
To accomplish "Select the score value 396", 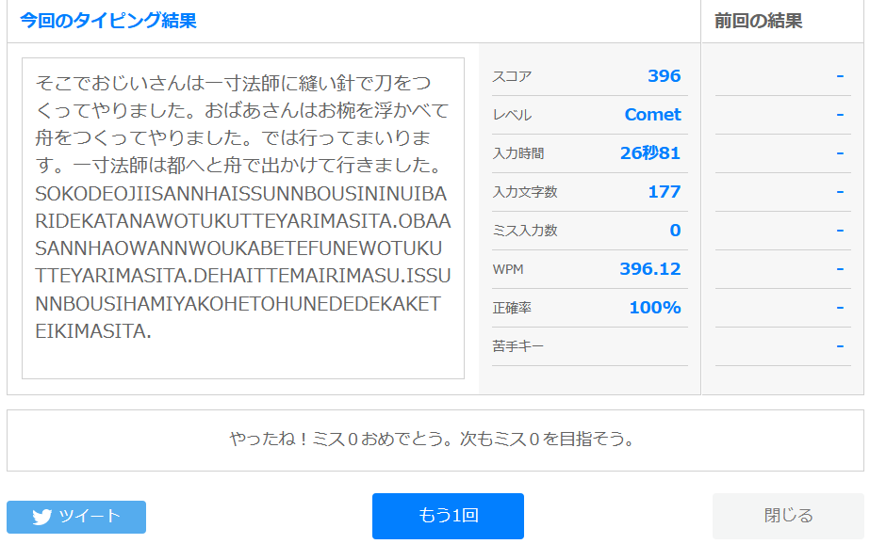I will [664, 76].
